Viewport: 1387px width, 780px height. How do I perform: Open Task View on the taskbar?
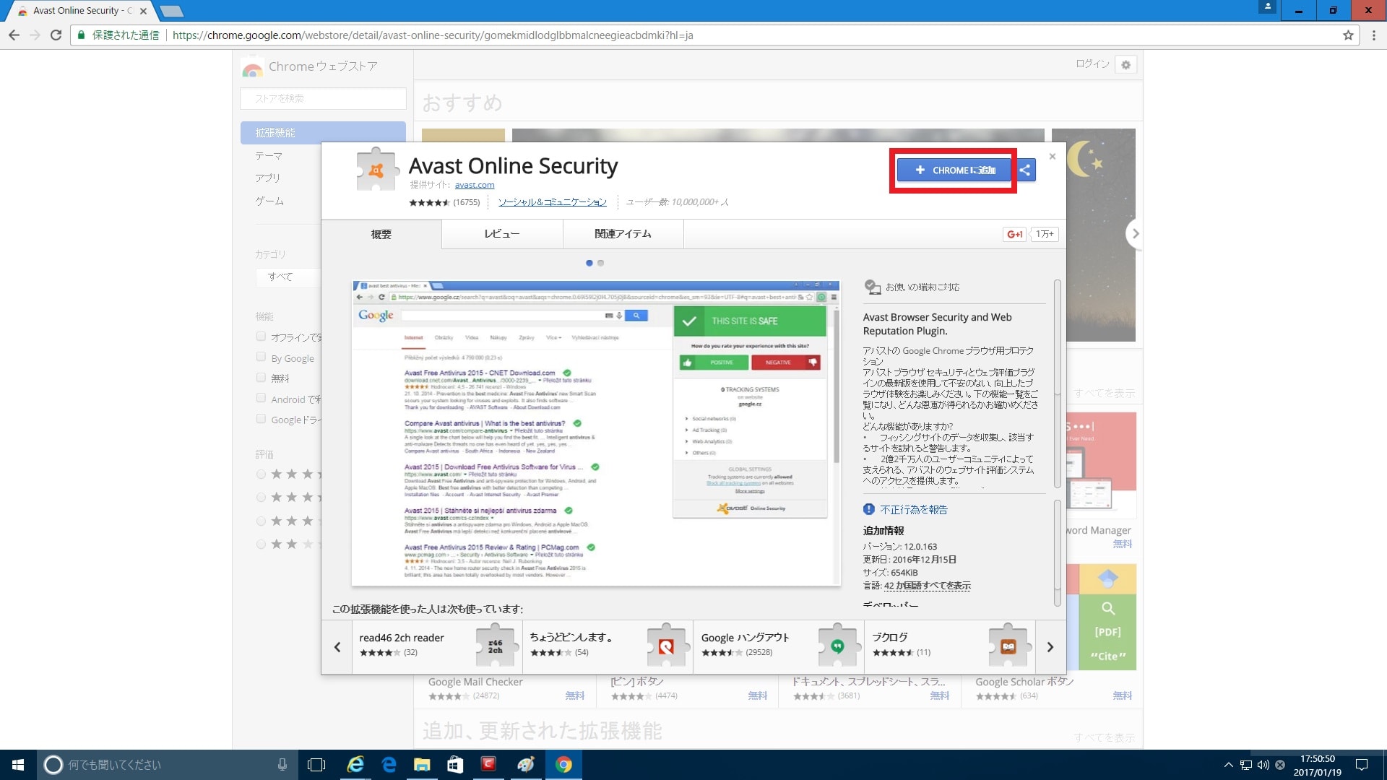pos(316,764)
